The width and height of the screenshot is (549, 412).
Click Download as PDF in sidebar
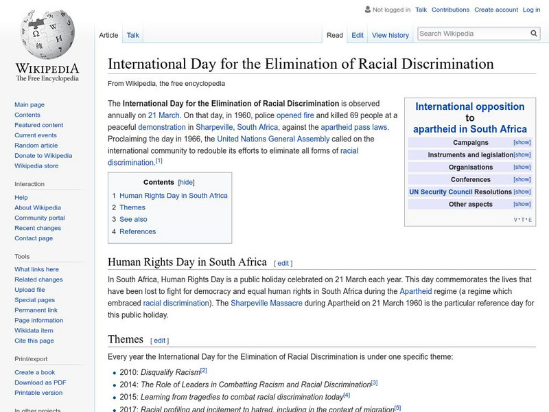pyautogui.click(x=40, y=382)
